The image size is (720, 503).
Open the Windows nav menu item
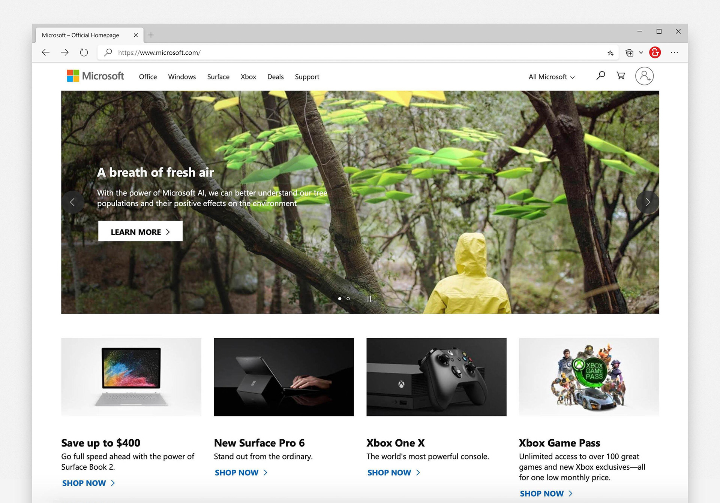[x=182, y=77]
